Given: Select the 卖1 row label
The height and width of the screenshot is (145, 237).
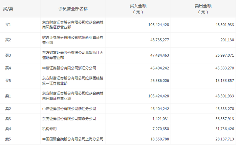Looking at the screenshot, I should tap(8, 96).
